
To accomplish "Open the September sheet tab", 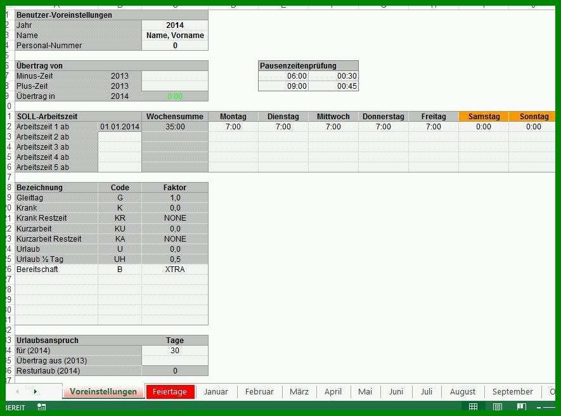I will 512,392.
